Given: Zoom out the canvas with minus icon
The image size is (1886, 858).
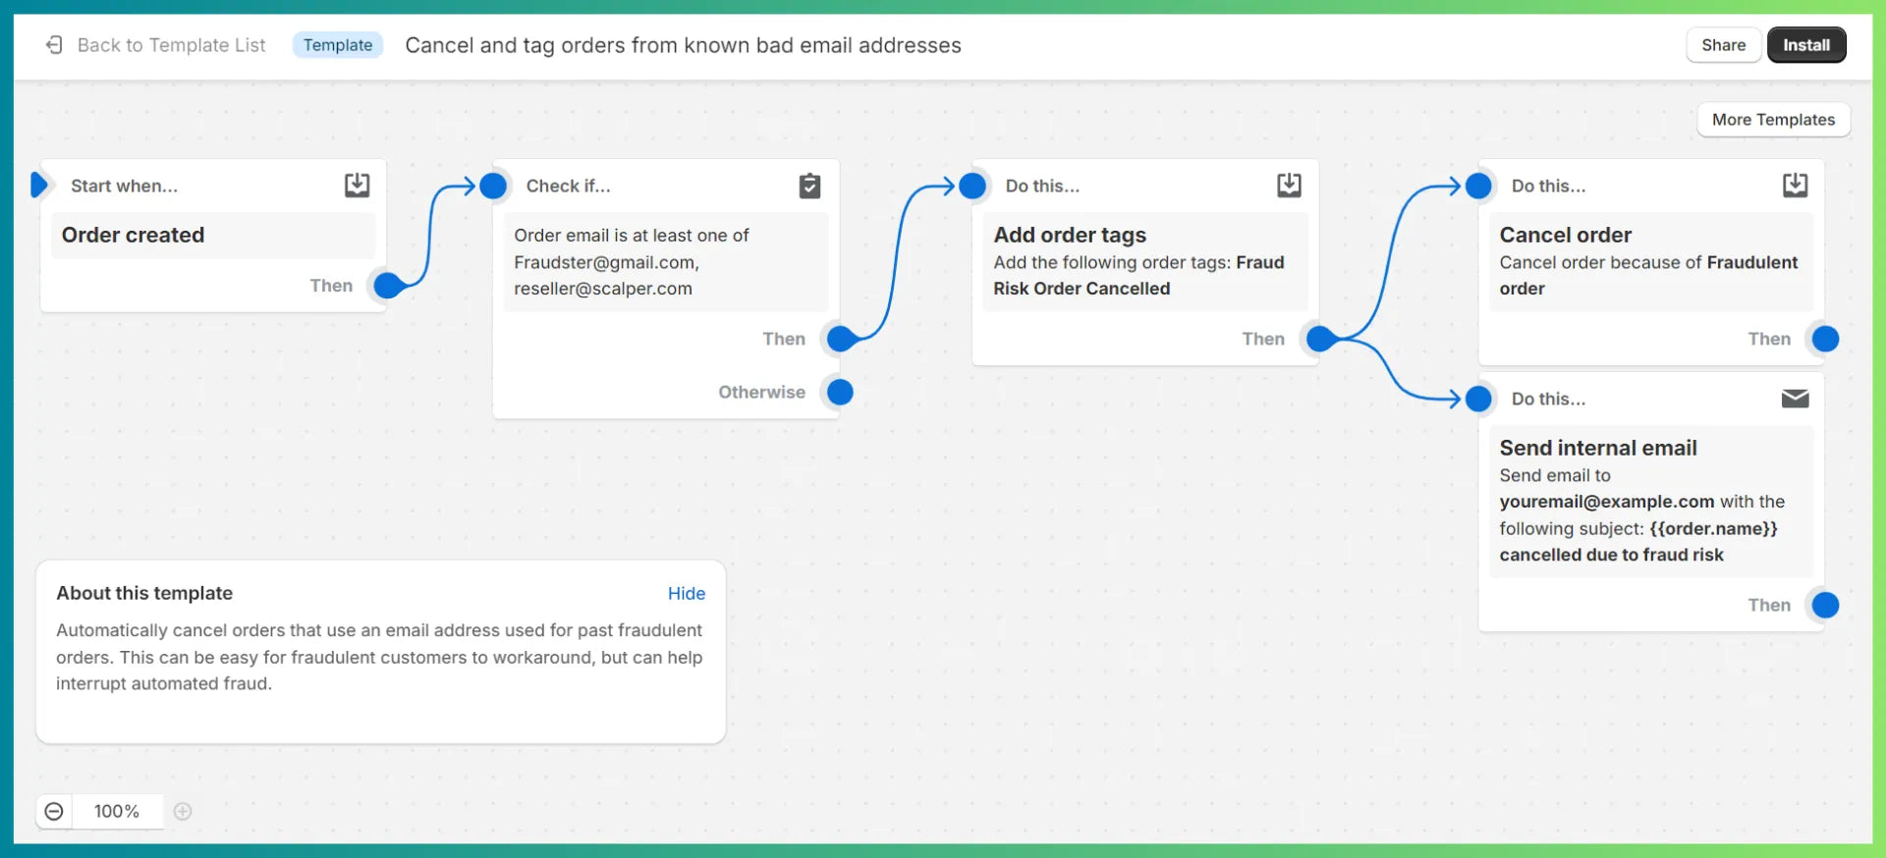Looking at the screenshot, I should tap(54, 811).
